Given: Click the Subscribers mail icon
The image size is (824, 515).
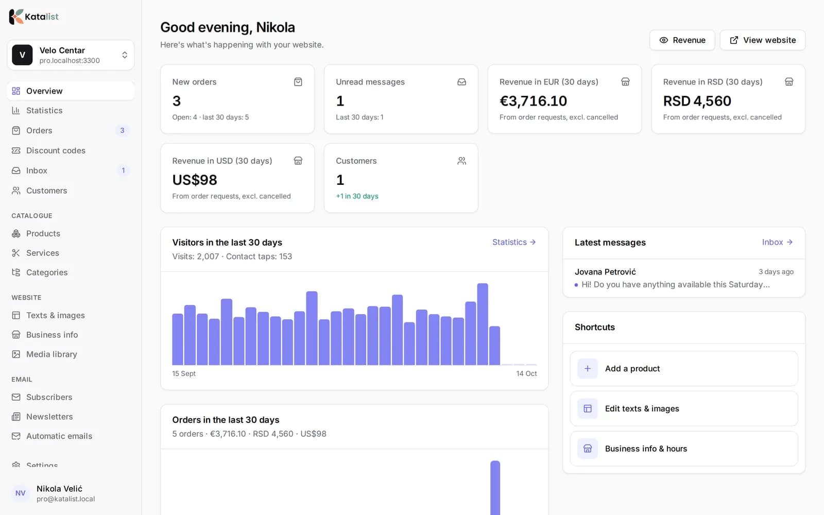Looking at the screenshot, I should click(x=16, y=398).
